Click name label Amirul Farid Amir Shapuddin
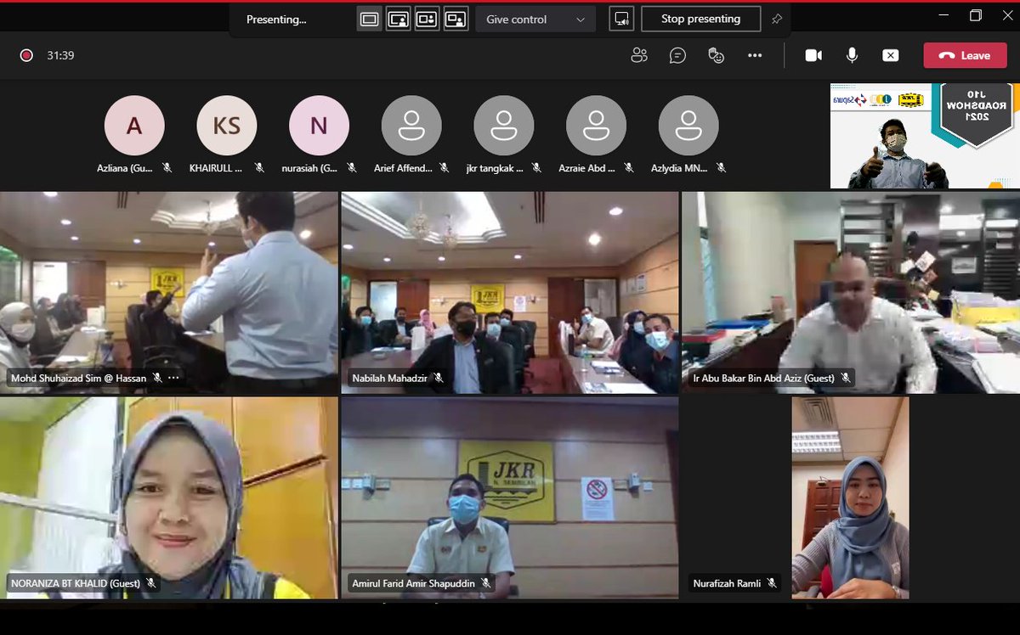This screenshot has width=1020, height=635. pyautogui.click(x=414, y=583)
